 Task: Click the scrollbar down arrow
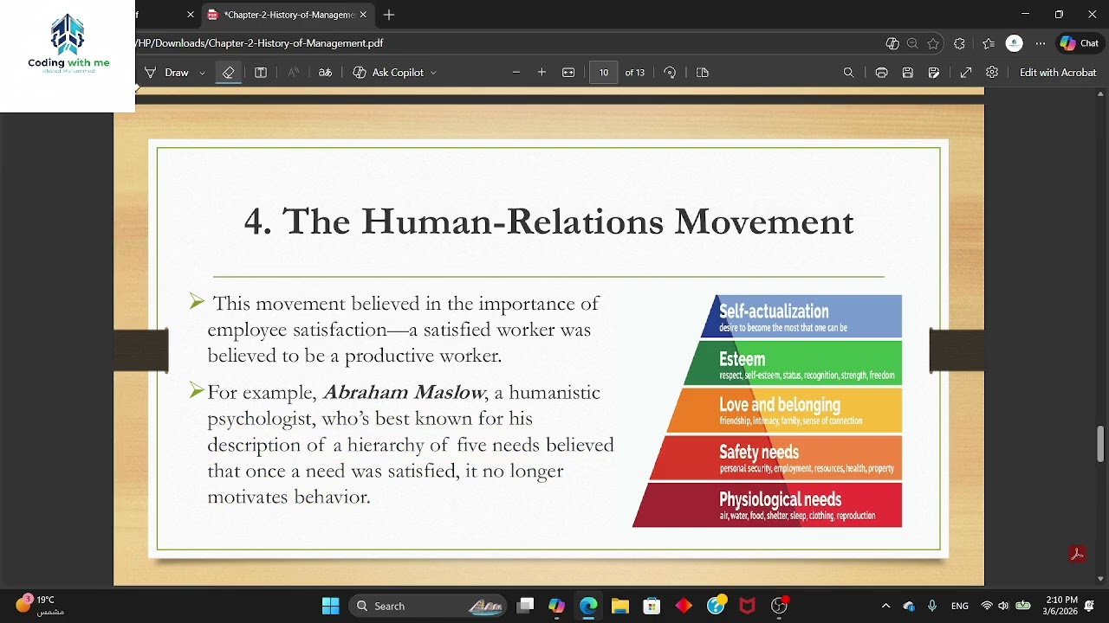point(1101,579)
